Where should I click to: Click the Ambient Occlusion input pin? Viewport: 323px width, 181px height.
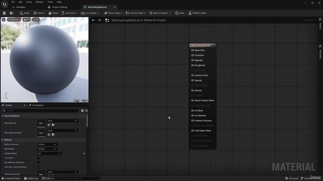coord(192,121)
